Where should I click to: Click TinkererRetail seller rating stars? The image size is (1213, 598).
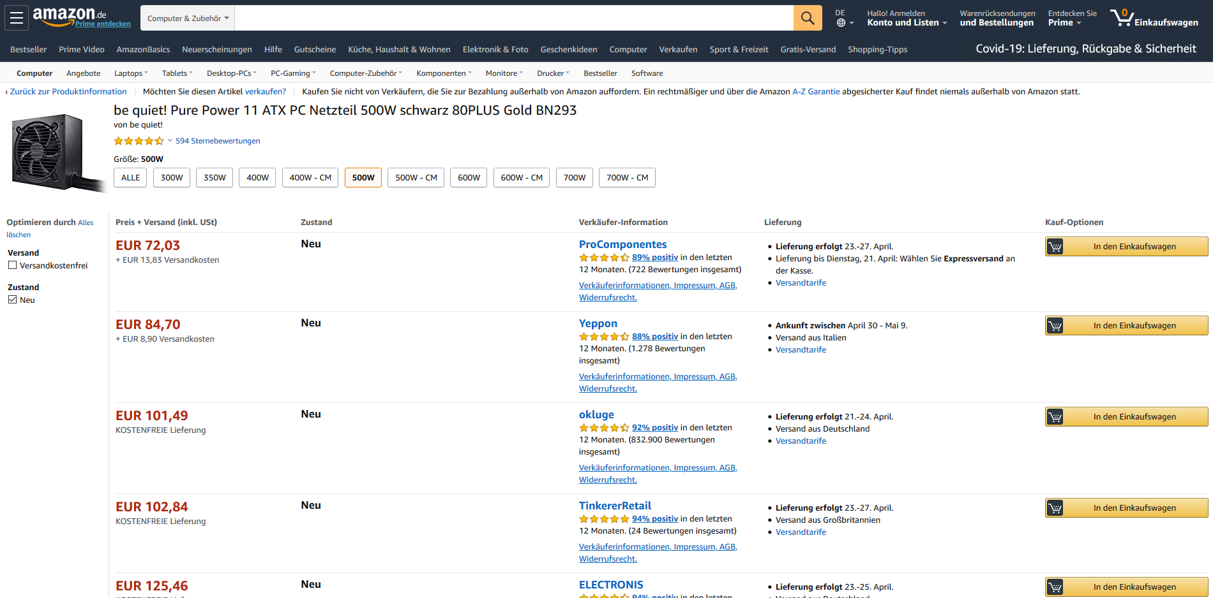(604, 519)
